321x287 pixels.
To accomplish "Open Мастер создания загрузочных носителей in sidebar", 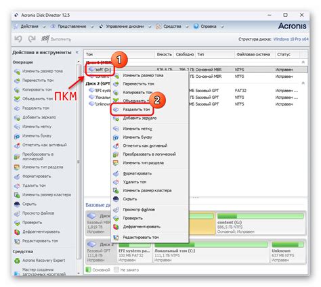I will coord(43,272).
